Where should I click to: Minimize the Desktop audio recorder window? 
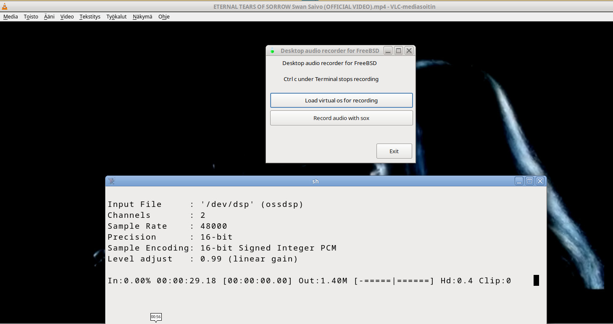tap(388, 51)
